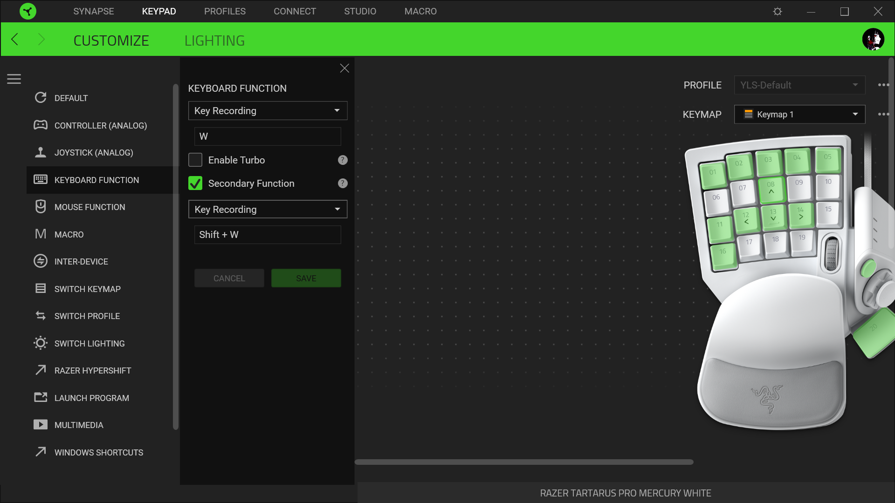Click the CANCEL button

click(229, 278)
